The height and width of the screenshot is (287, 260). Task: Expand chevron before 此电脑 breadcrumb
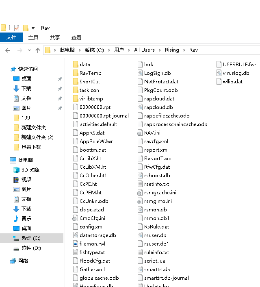(x=55, y=50)
